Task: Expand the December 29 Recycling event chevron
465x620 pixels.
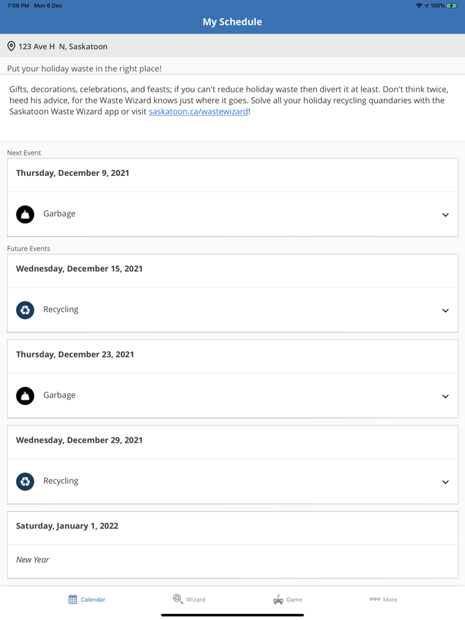Action: [x=445, y=482]
